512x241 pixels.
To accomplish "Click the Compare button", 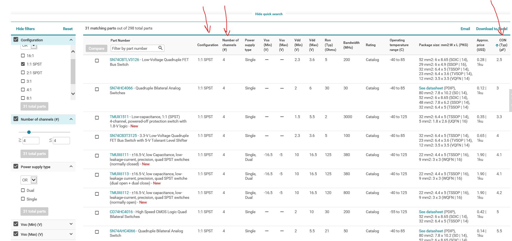I will point(96,48).
